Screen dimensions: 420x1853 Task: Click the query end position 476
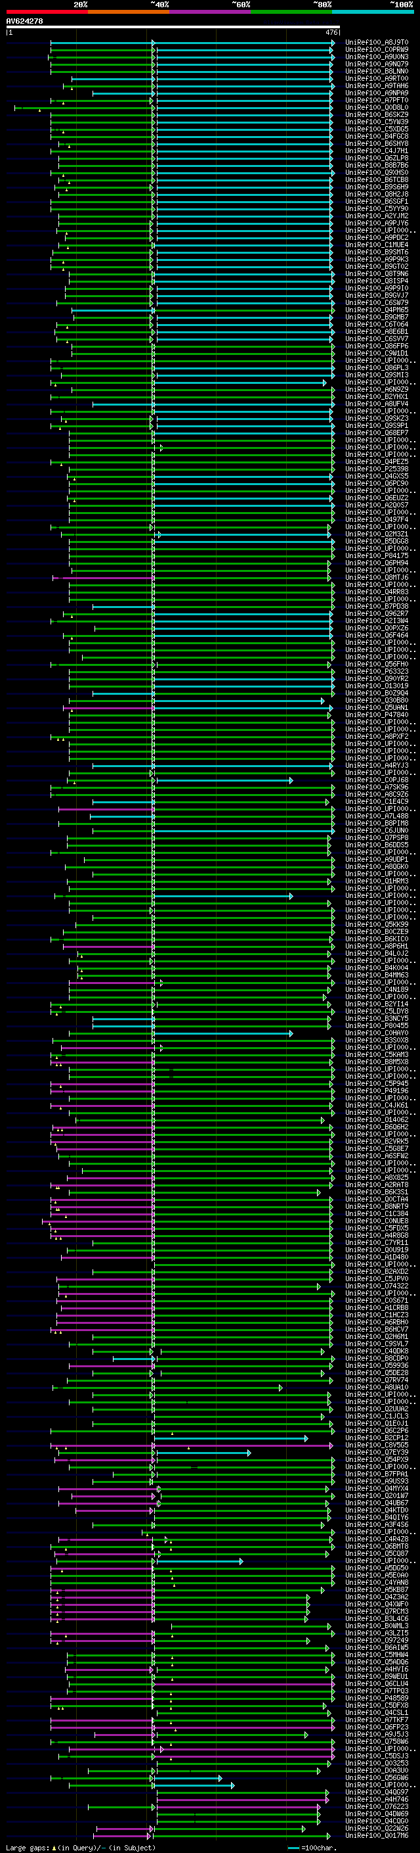[331, 32]
